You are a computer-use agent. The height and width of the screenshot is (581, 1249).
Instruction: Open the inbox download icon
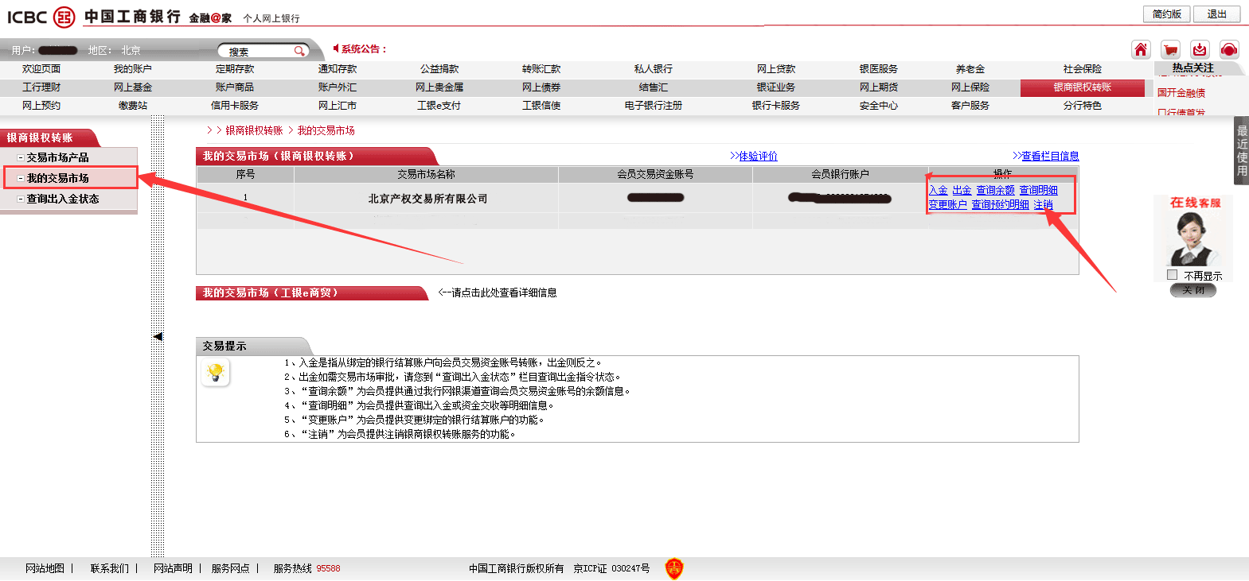pyautogui.click(x=1200, y=50)
